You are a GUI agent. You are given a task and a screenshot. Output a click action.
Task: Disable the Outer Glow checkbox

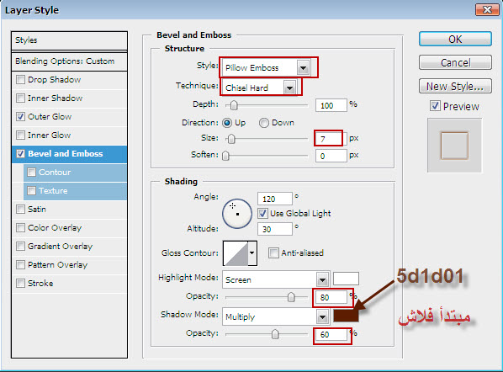[20, 116]
